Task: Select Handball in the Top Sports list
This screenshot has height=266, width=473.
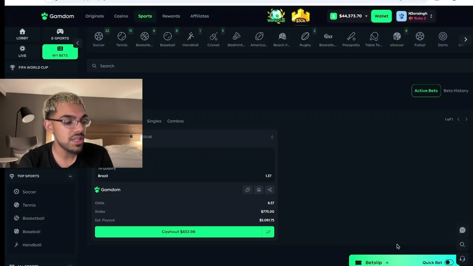Action: (x=32, y=245)
